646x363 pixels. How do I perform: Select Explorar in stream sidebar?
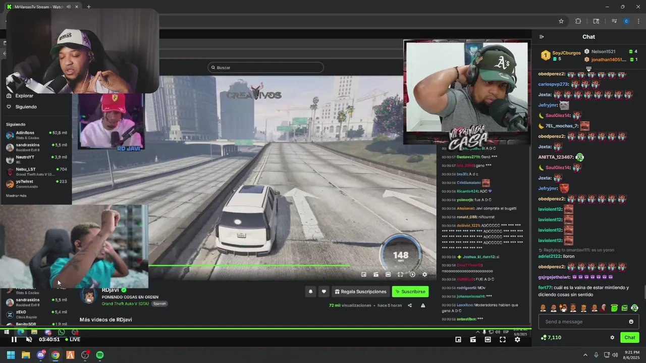coord(20,96)
